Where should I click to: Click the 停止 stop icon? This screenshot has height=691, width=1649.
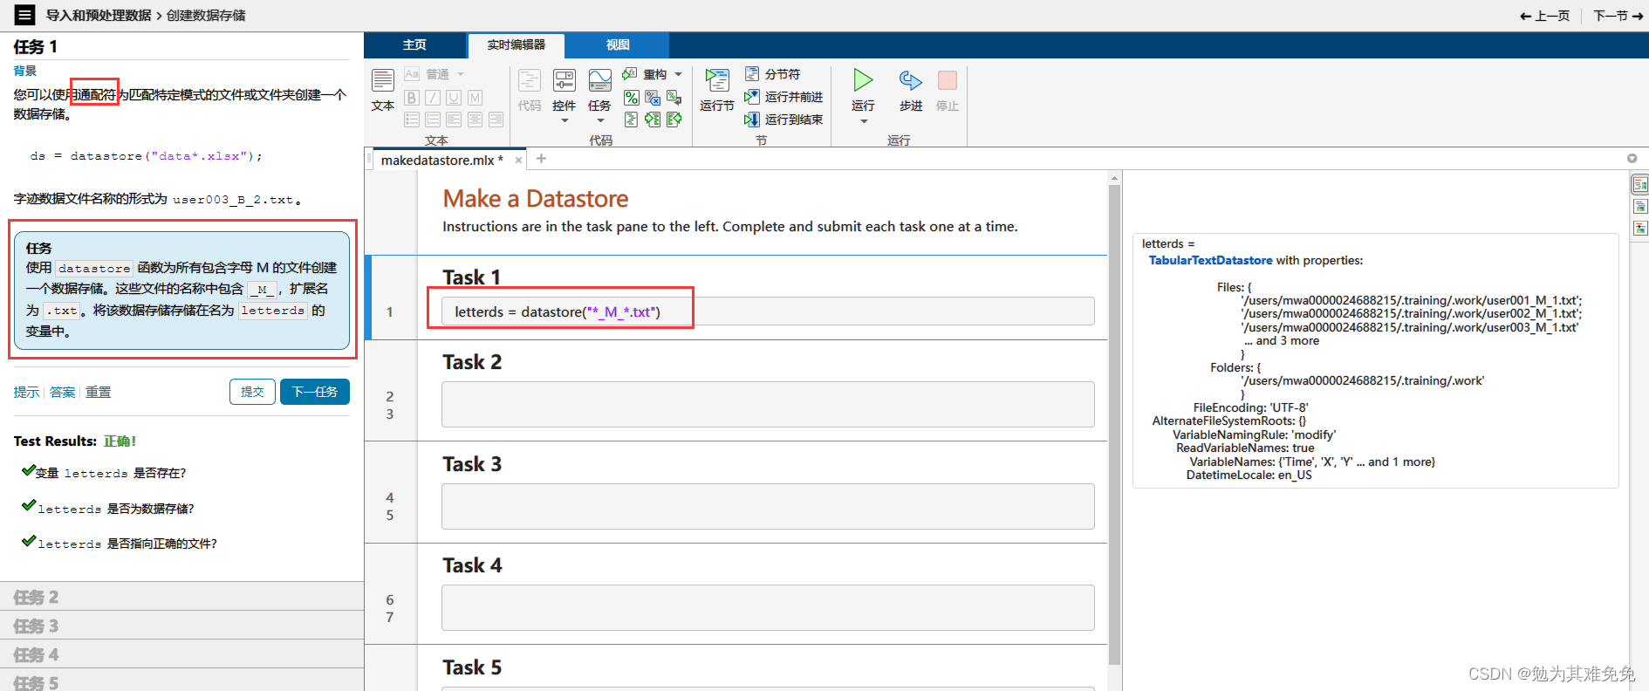948,80
